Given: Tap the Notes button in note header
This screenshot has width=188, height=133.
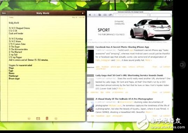Looking at the screenshot, I should (x=4, y=13).
